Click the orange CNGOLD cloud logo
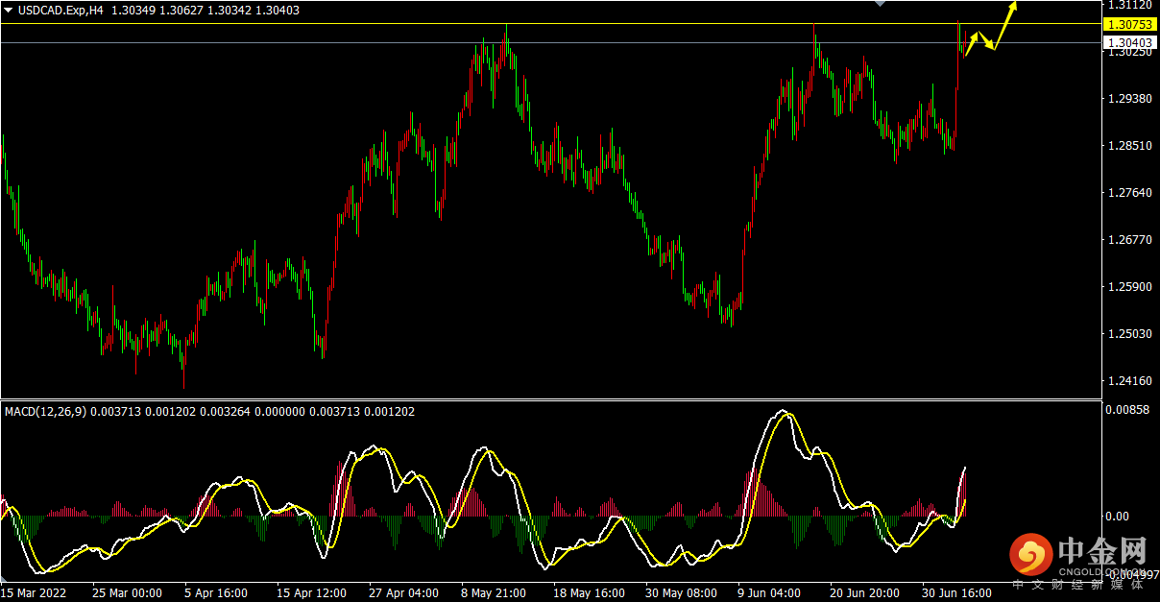 1030,554
